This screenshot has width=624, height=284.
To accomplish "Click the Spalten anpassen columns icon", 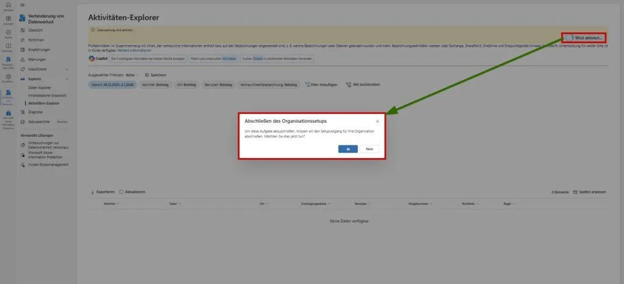I will 575,192.
